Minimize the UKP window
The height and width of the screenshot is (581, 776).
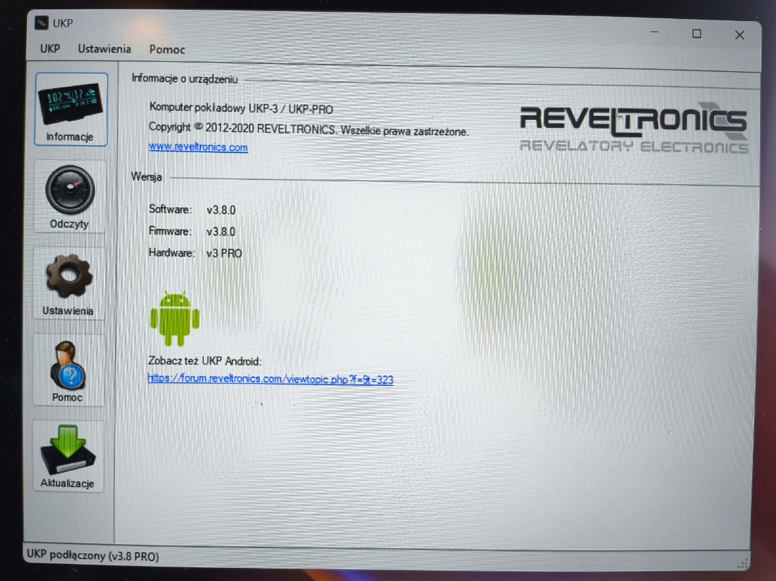point(654,33)
